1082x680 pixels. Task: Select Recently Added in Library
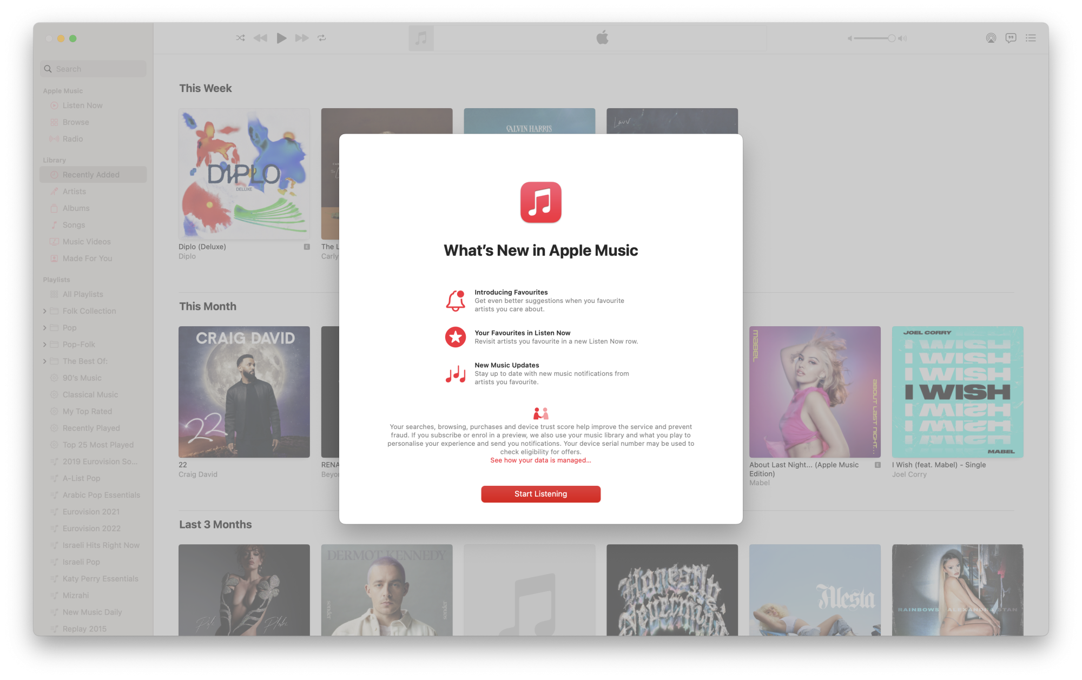pyautogui.click(x=93, y=175)
